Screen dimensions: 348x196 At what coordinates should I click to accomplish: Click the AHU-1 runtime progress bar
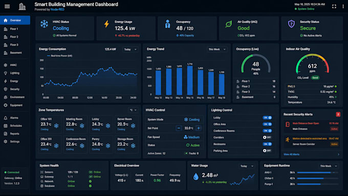click(318, 172)
